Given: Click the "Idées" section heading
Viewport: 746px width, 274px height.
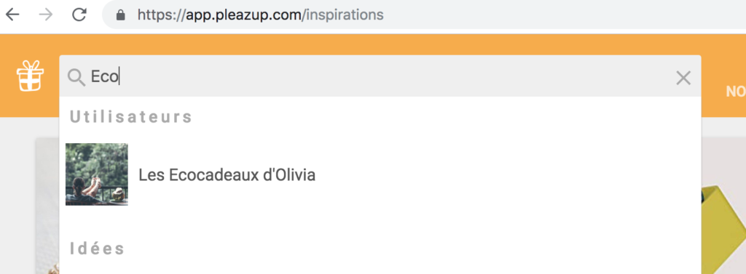Looking at the screenshot, I should click(97, 249).
